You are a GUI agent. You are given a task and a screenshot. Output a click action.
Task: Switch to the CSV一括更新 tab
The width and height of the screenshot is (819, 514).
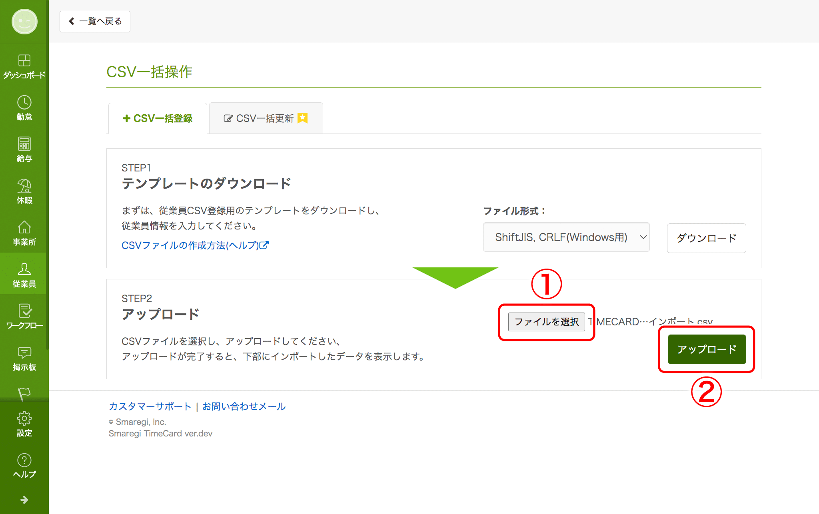[266, 118]
